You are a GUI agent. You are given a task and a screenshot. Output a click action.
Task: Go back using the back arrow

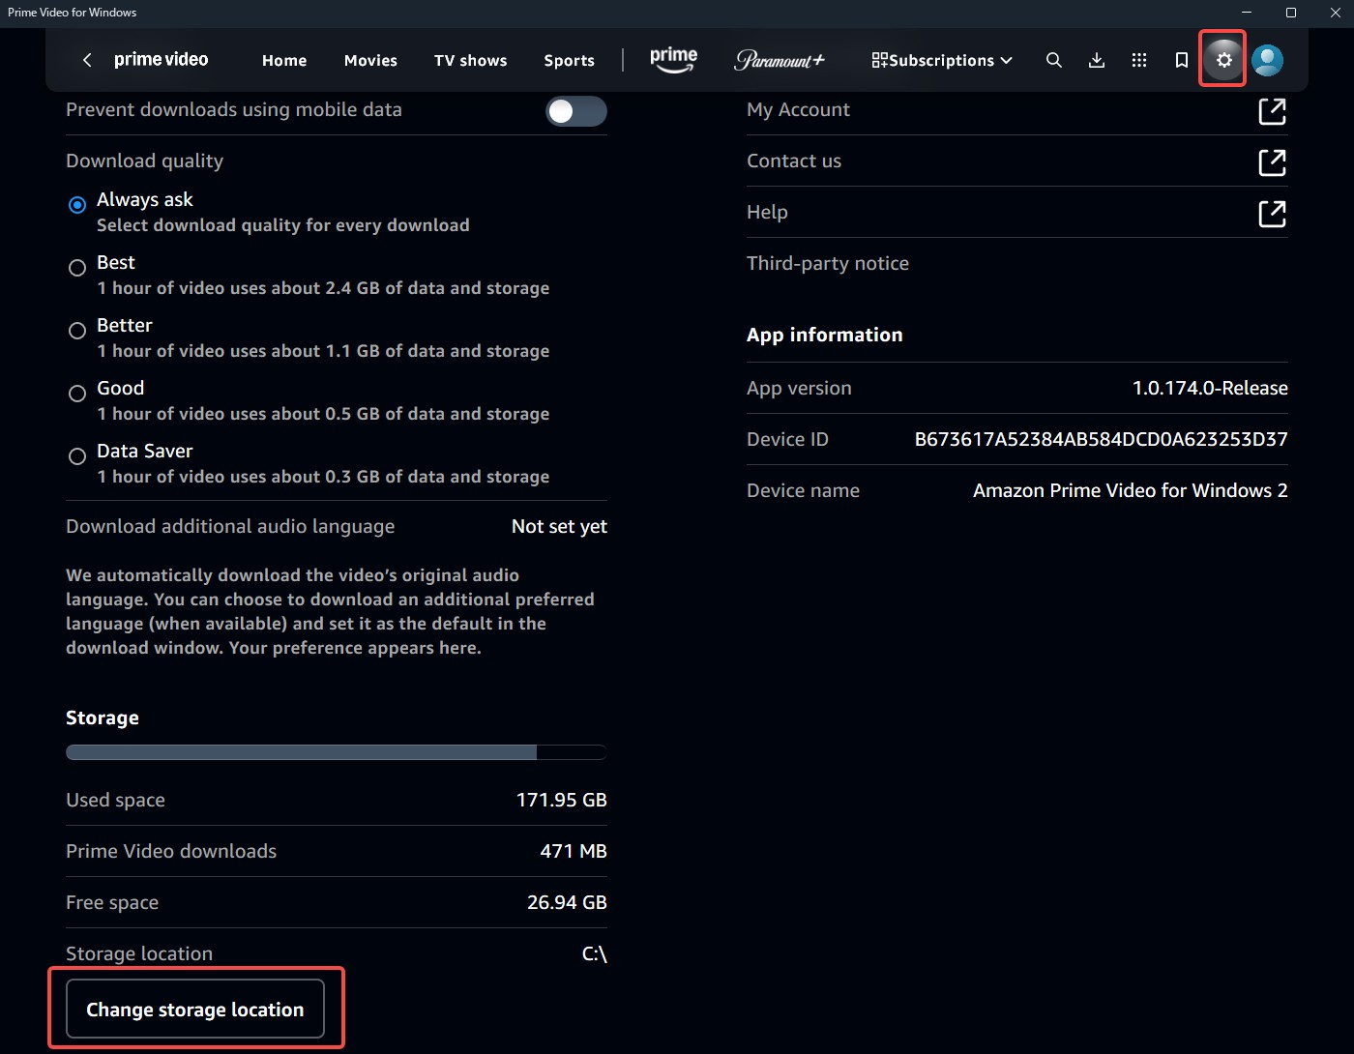87,60
